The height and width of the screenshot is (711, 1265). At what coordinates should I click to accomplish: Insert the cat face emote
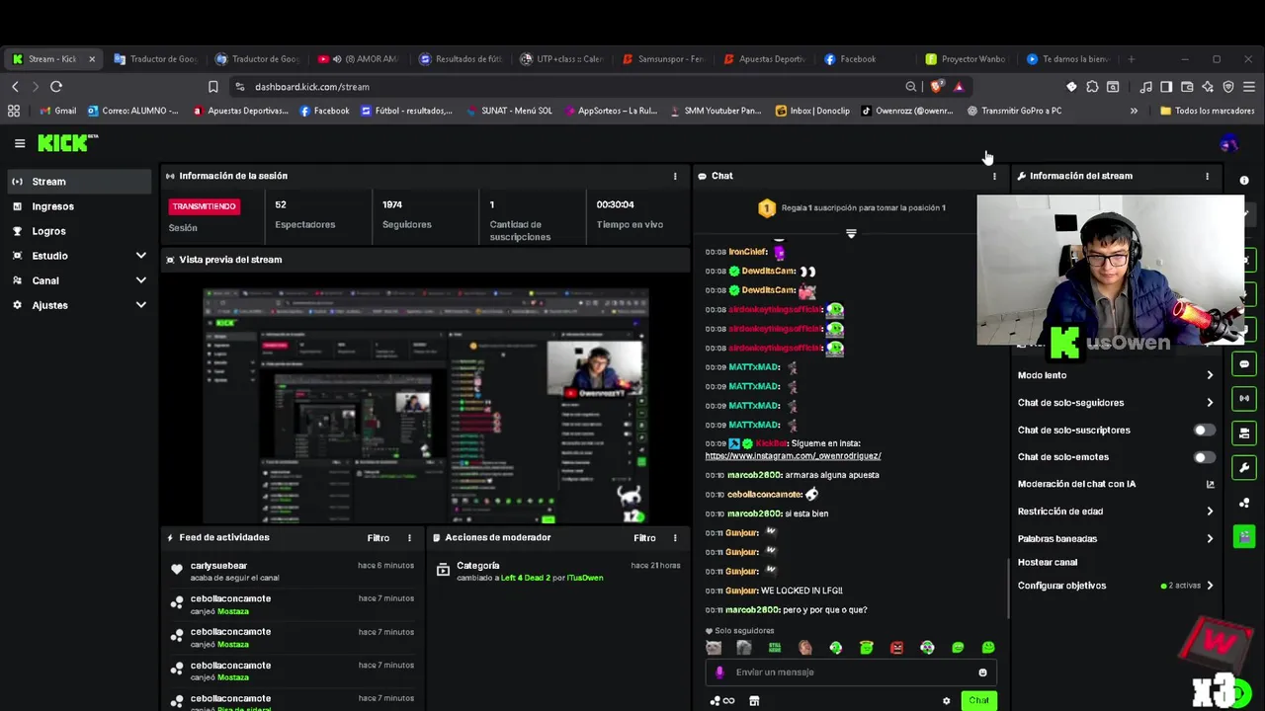pyautogui.click(x=714, y=648)
